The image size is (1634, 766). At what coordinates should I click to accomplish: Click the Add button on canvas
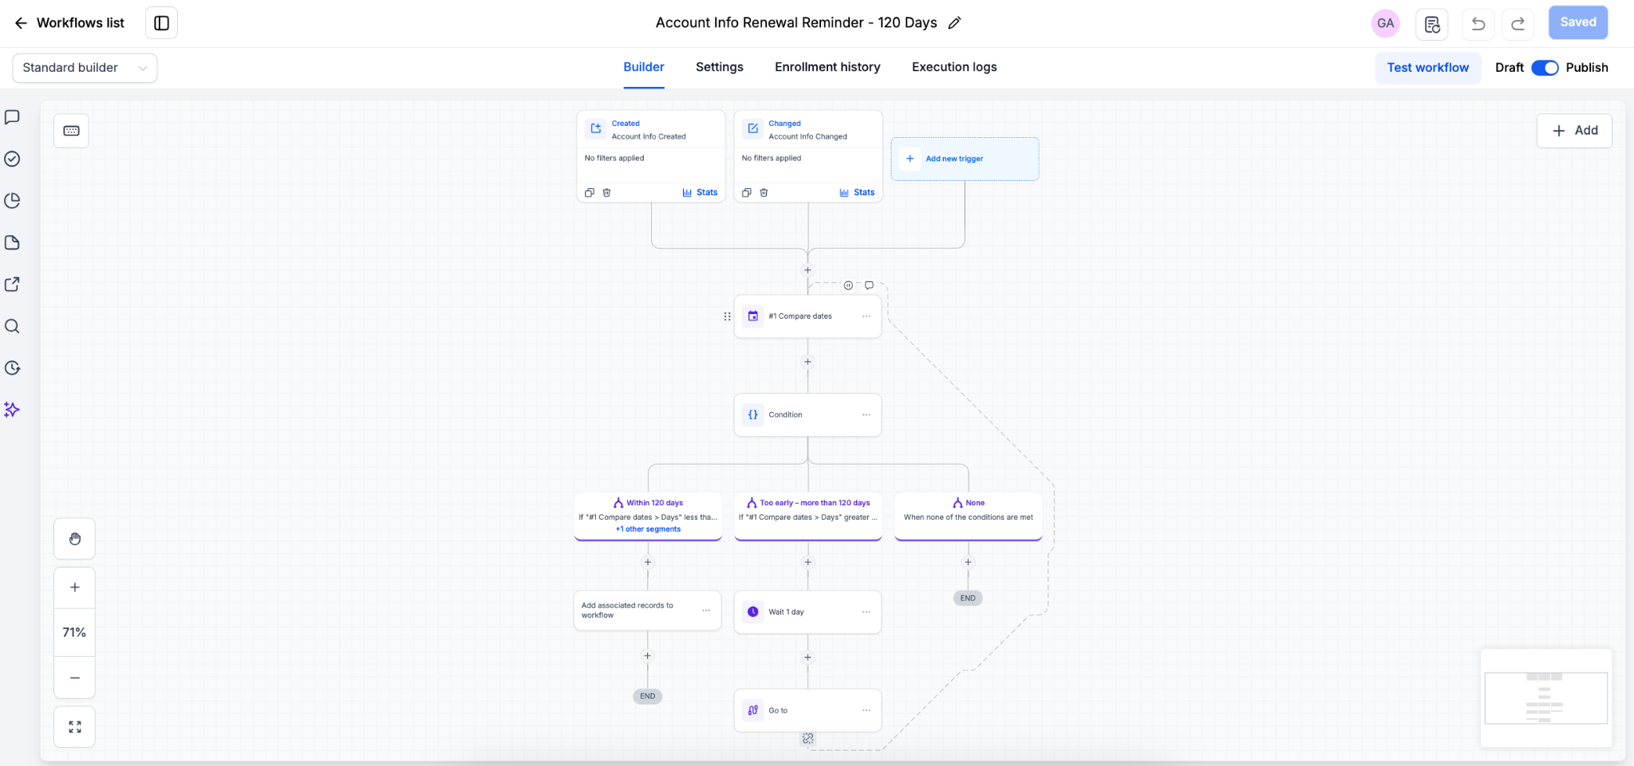point(1574,131)
